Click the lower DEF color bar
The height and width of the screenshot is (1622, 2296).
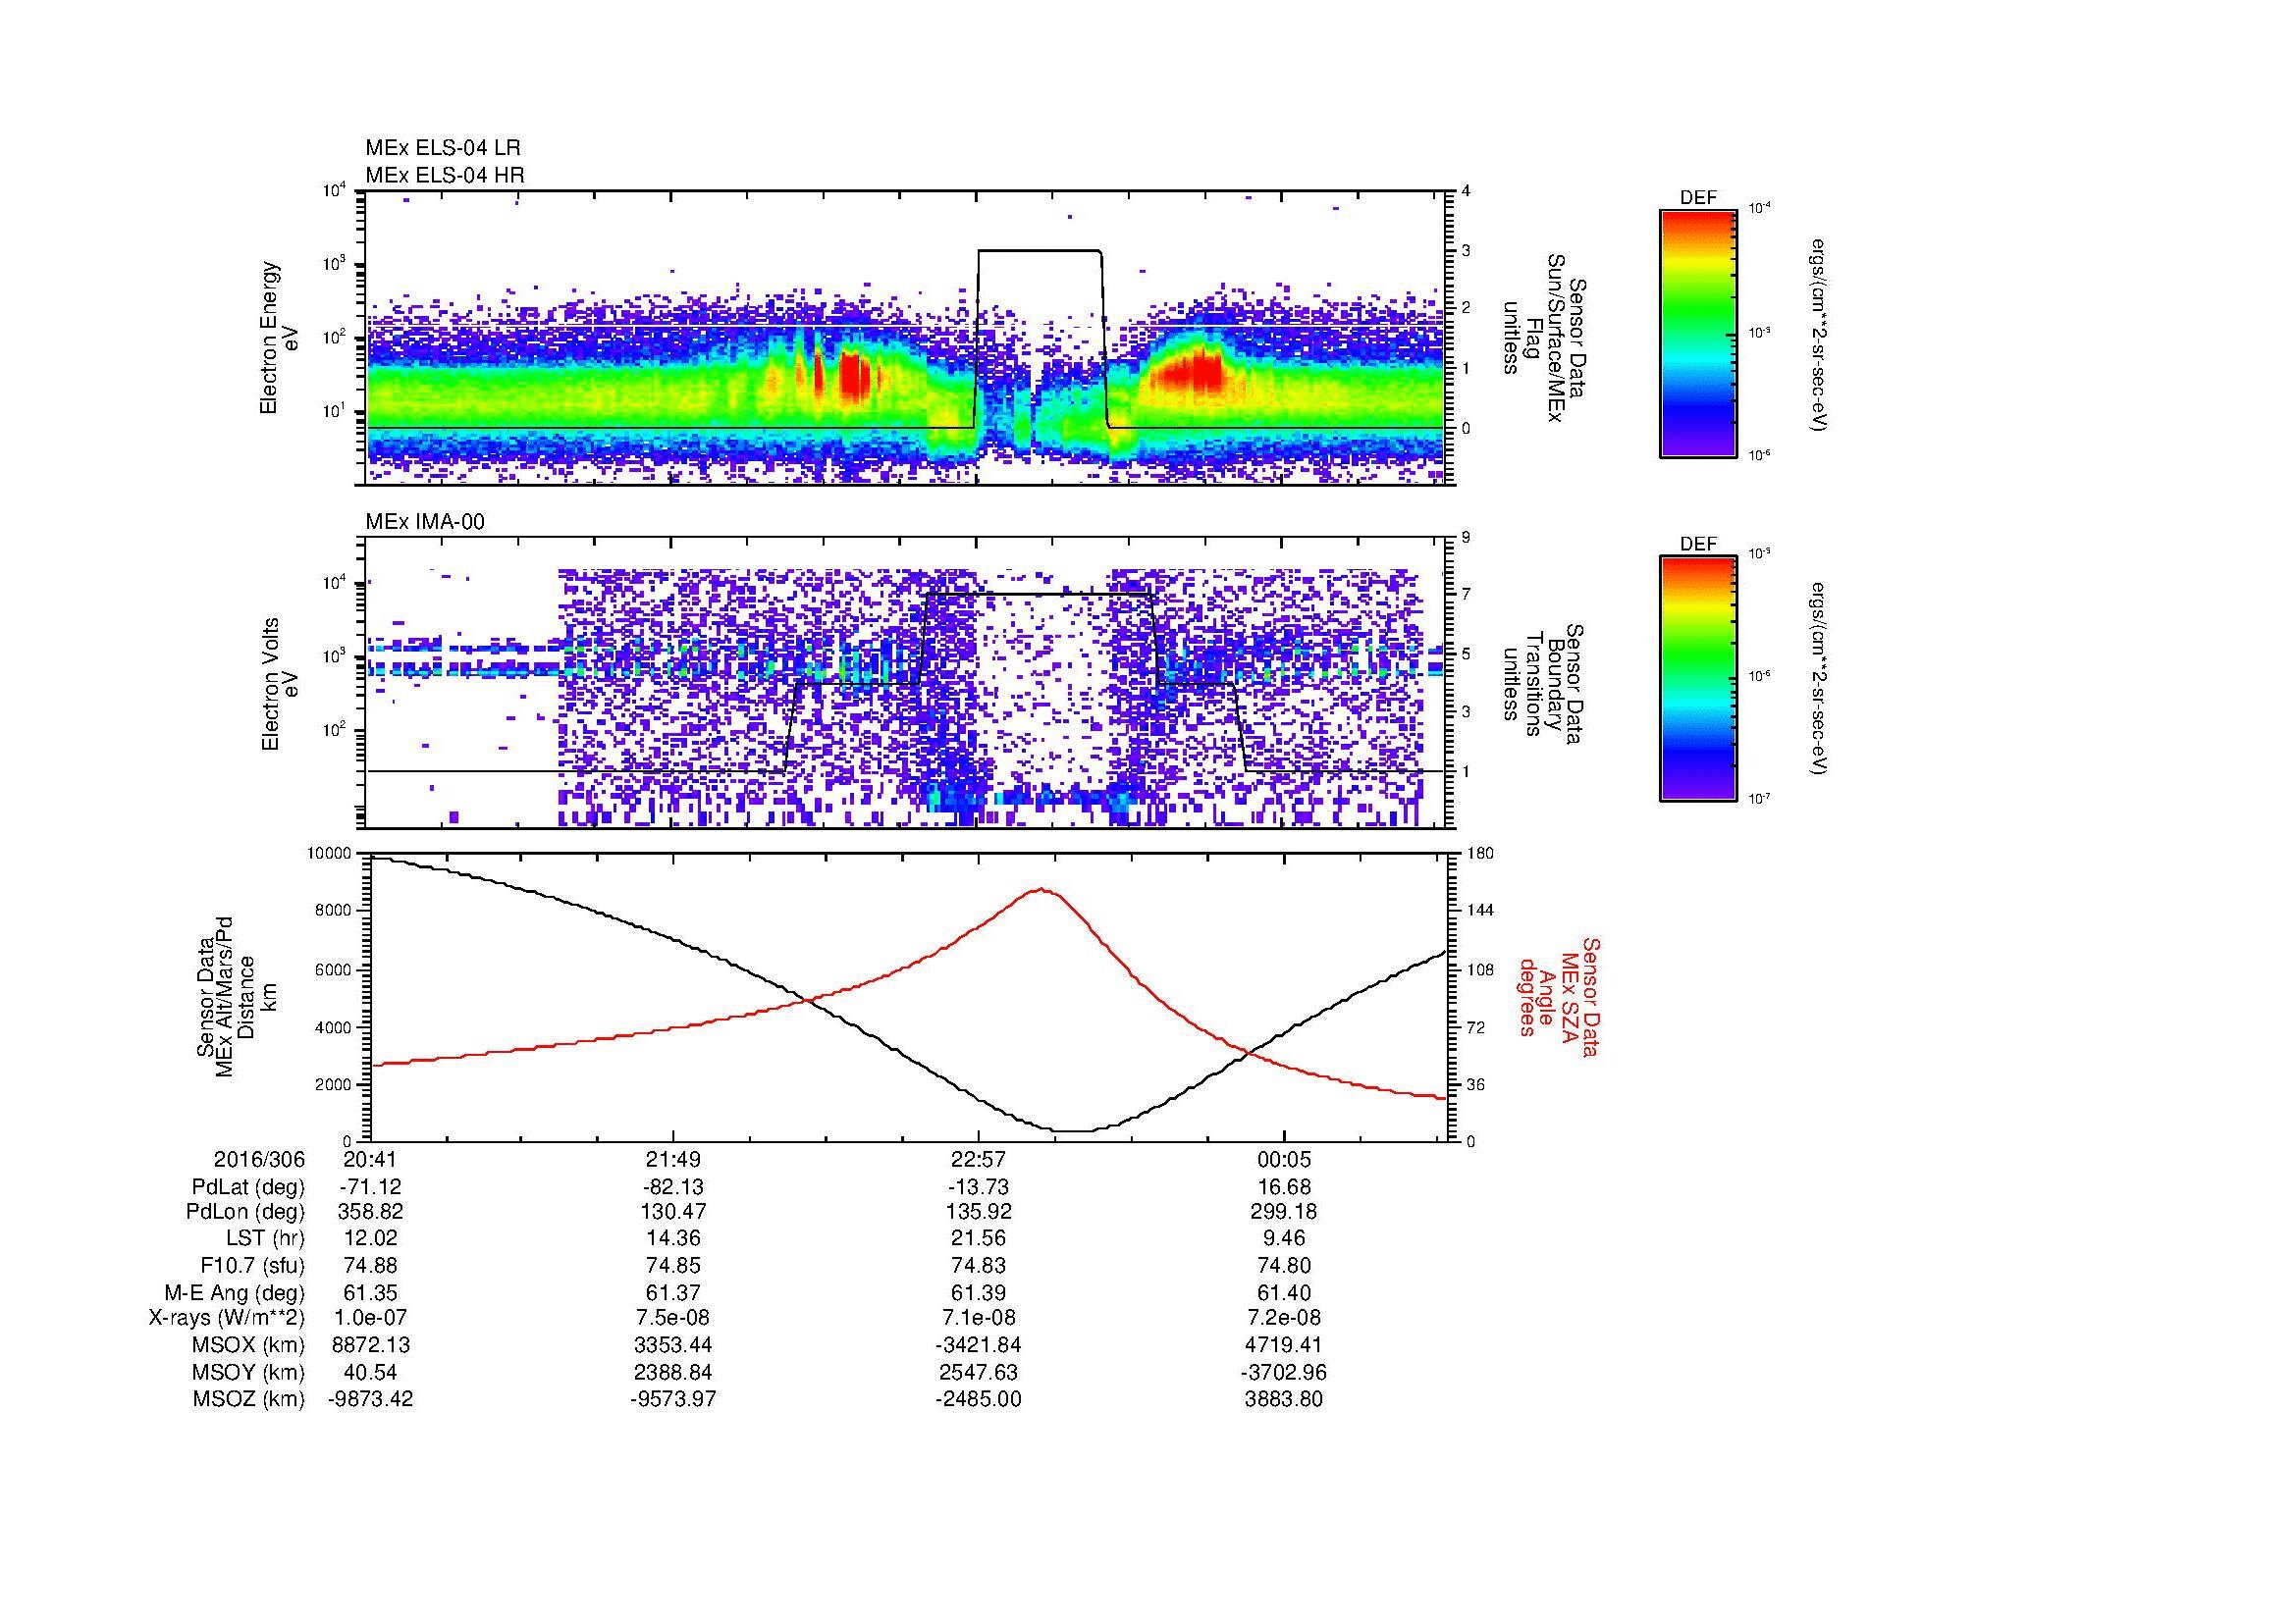point(1698,679)
